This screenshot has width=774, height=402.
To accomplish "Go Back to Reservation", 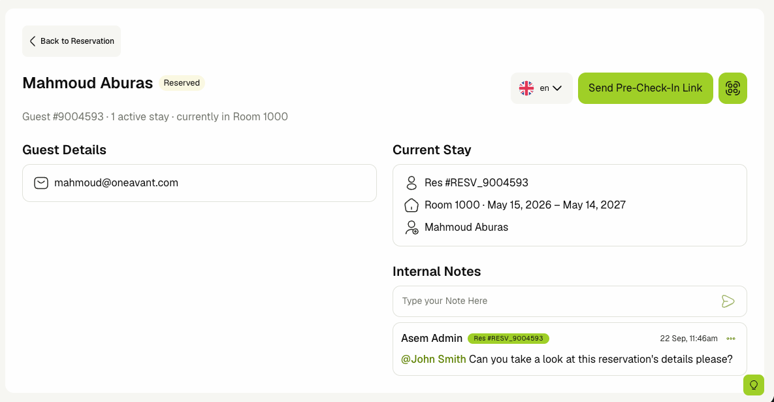I will (x=72, y=41).
